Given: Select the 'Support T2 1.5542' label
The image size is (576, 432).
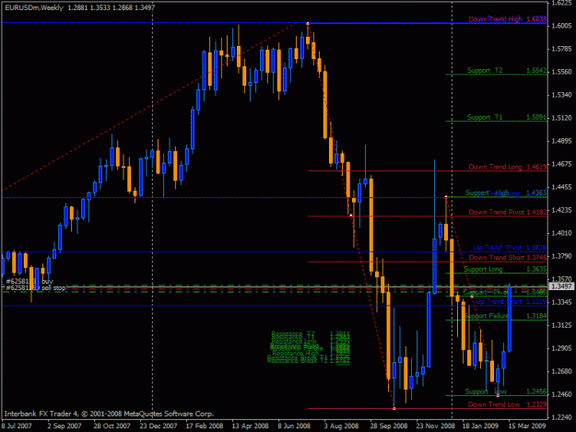Looking at the screenshot, I should pyautogui.click(x=507, y=70).
